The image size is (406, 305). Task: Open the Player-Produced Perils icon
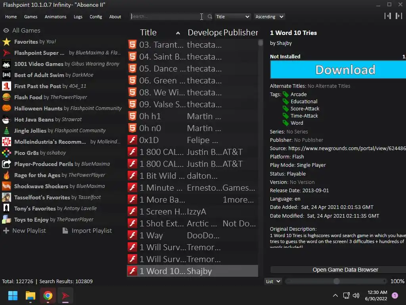click(x=6, y=164)
